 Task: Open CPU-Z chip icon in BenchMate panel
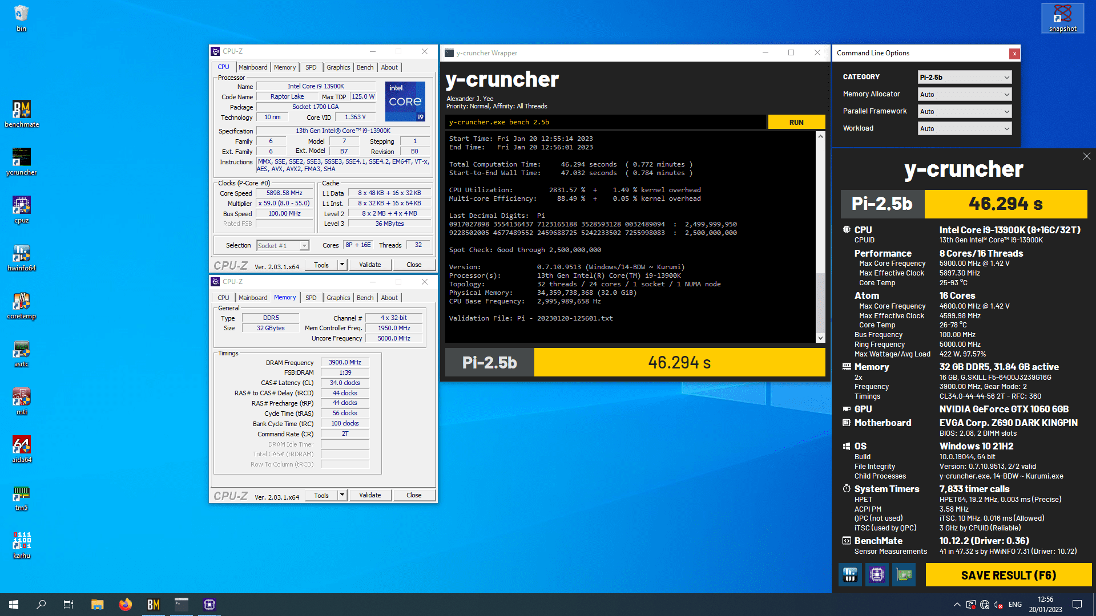point(877,574)
